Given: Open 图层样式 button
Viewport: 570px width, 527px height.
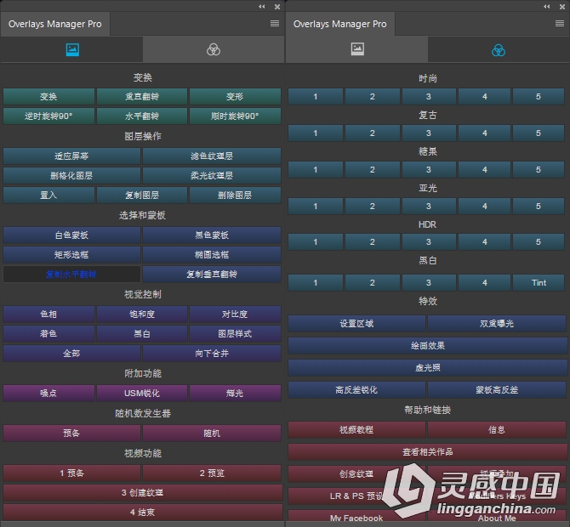Looking at the screenshot, I should pos(235,334).
